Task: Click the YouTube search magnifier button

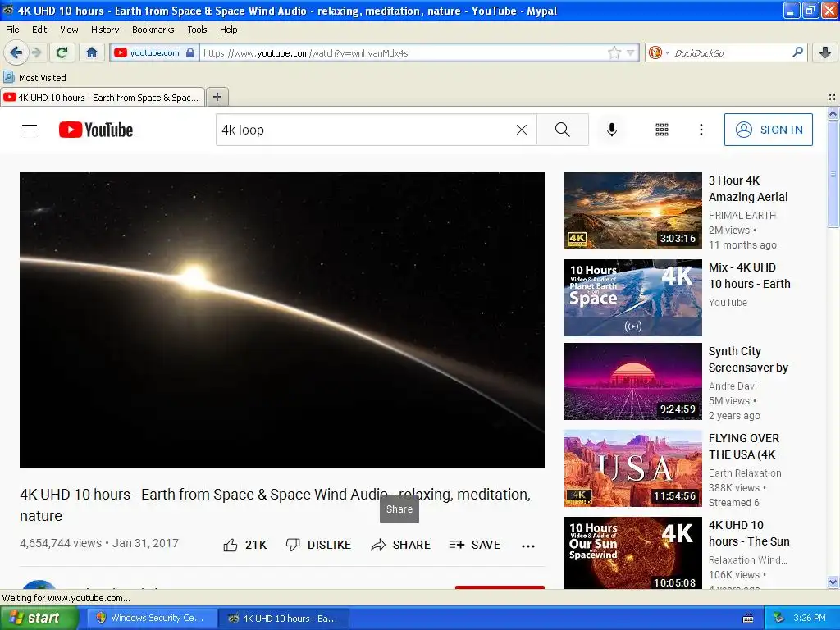Action: 563,130
